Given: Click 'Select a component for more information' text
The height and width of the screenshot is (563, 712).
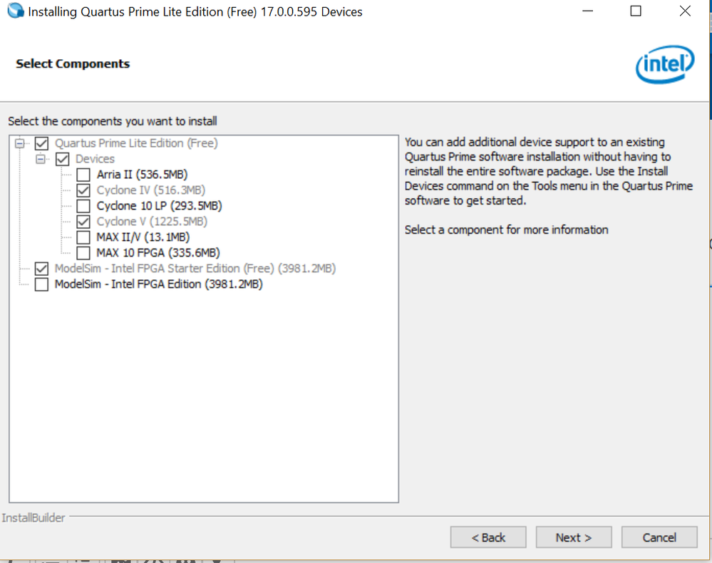Looking at the screenshot, I should point(506,229).
